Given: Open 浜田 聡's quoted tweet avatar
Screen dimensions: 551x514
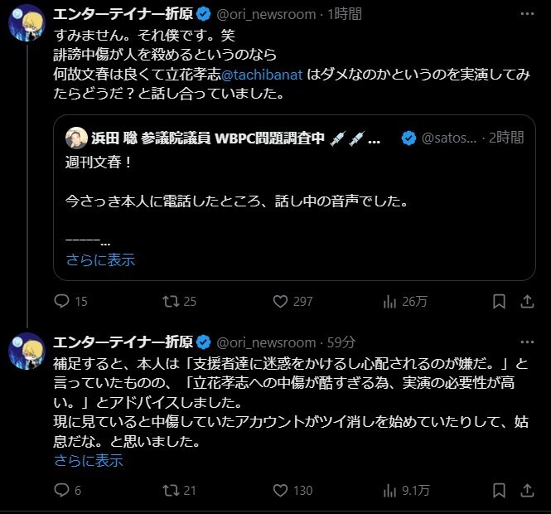Looking at the screenshot, I should pos(75,138).
